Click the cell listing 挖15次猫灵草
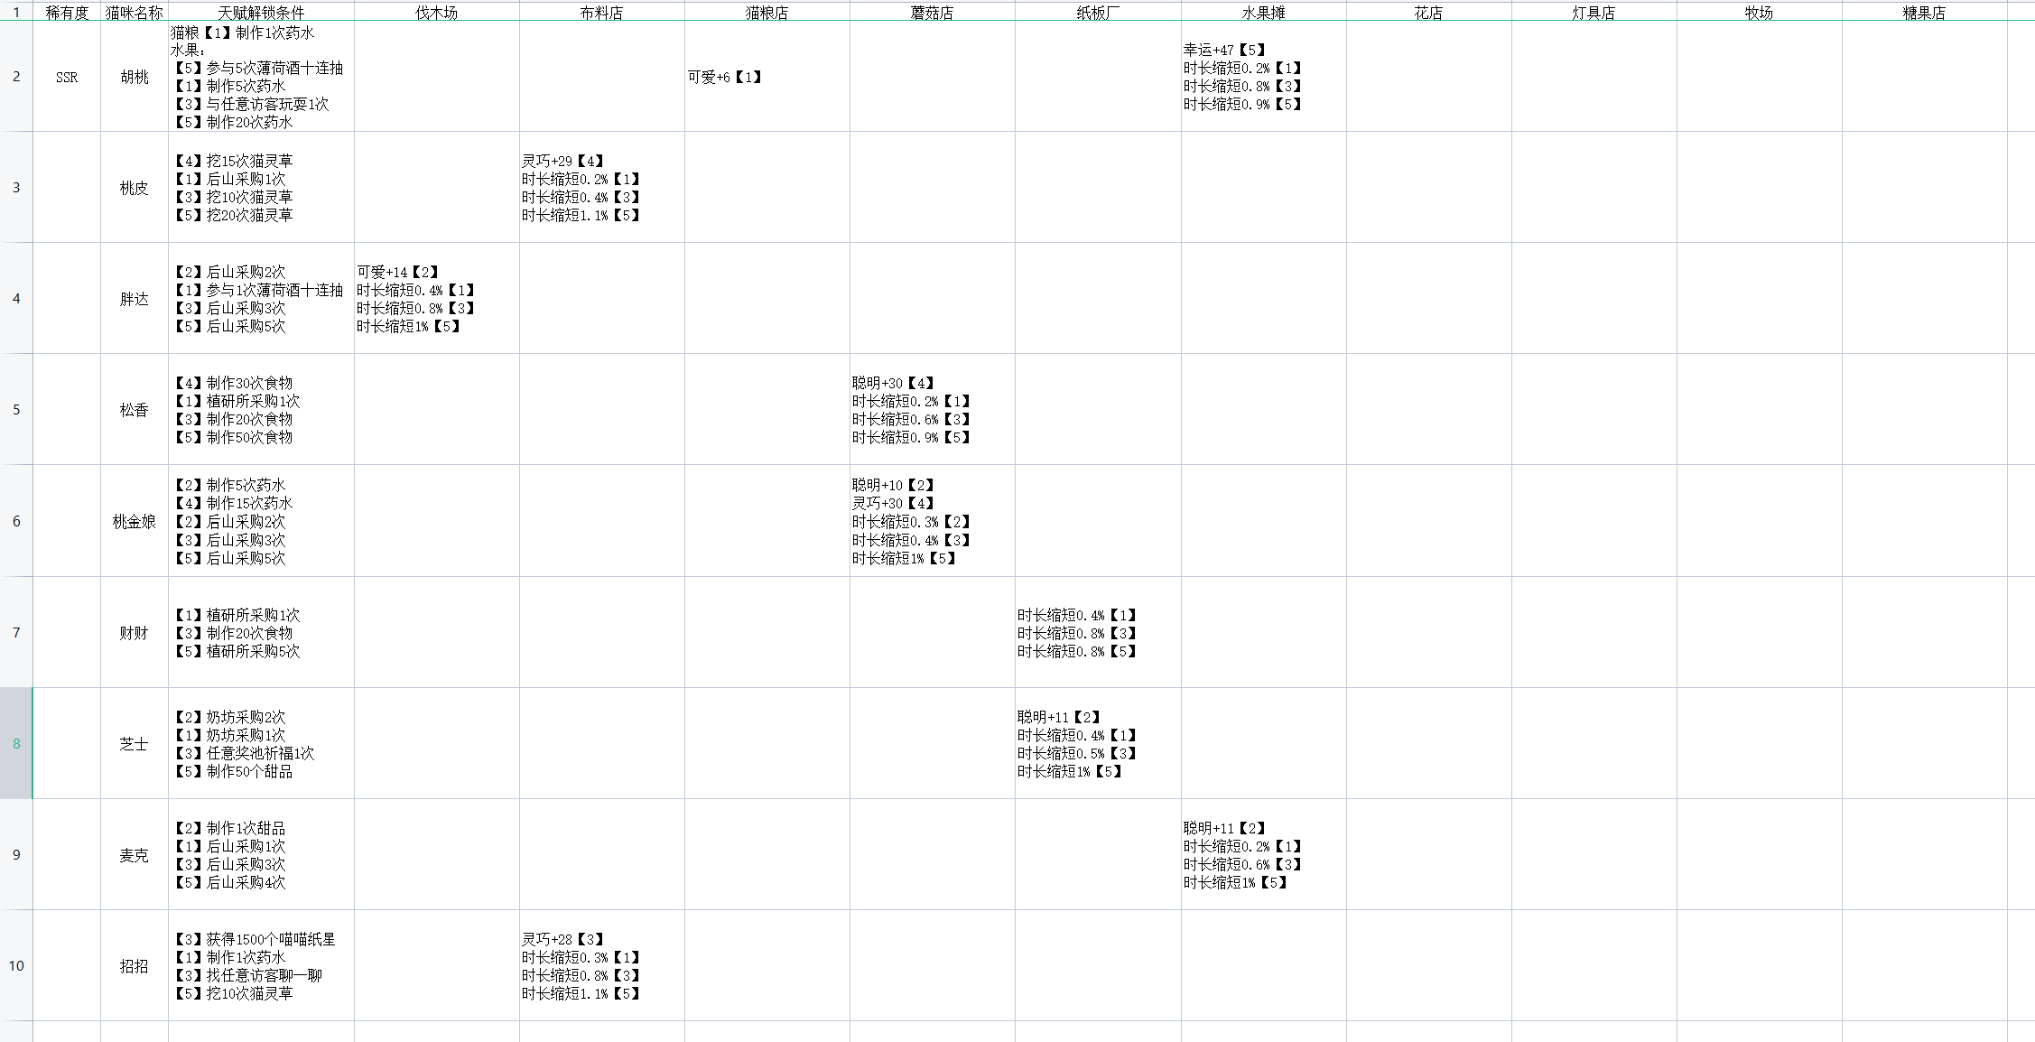The image size is (2035, 1042). pyautogui.click(x=261, y=188)
